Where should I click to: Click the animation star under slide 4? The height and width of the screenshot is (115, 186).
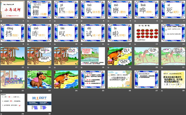[x=82, y=21]
